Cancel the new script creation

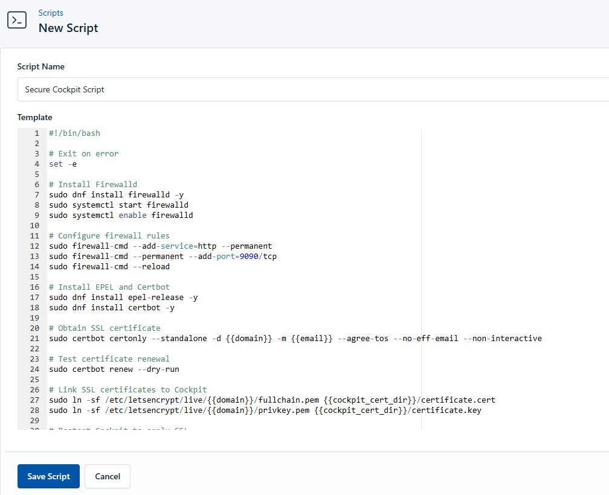[107, 476]
